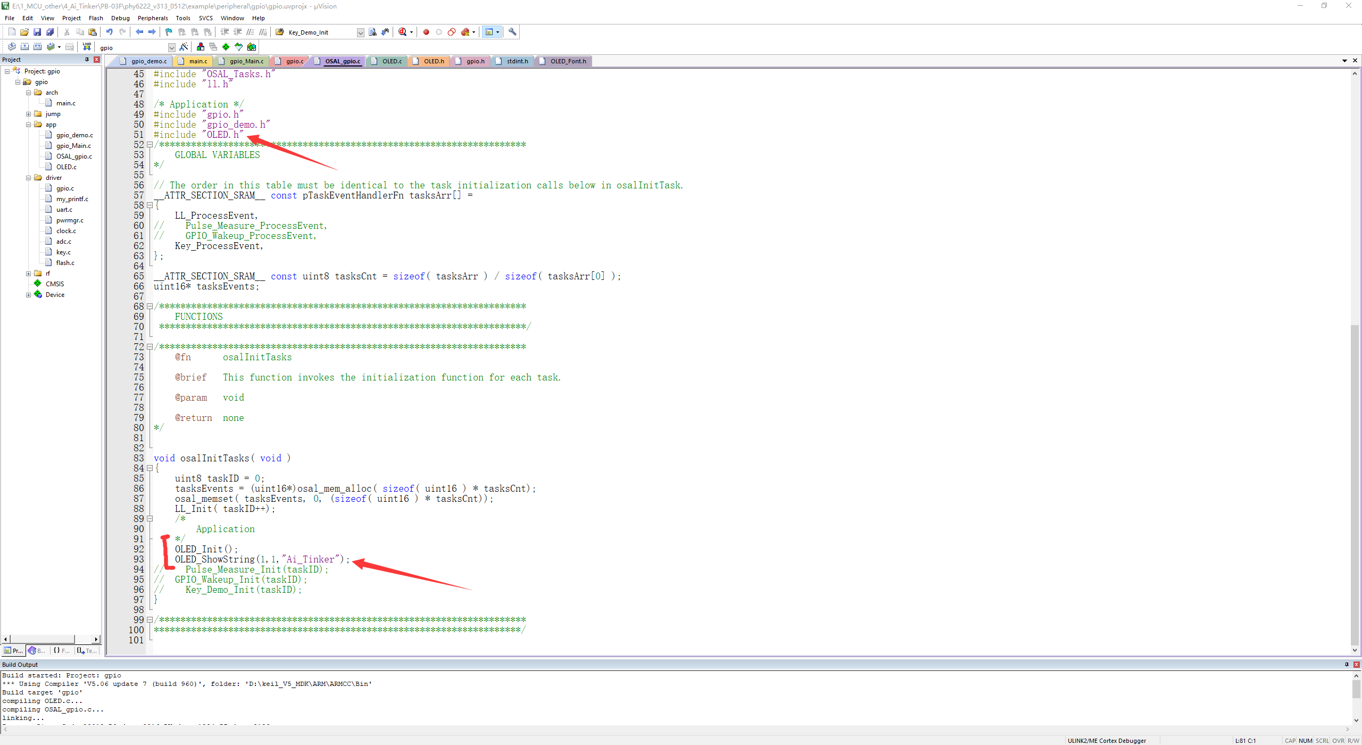
Task: Click the Save All icon
Action: click(50, 32)
